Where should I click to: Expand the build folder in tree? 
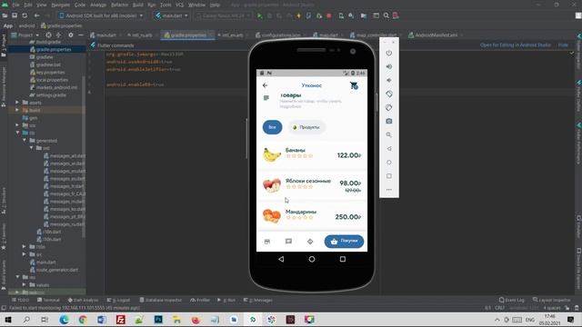point(17,110)
